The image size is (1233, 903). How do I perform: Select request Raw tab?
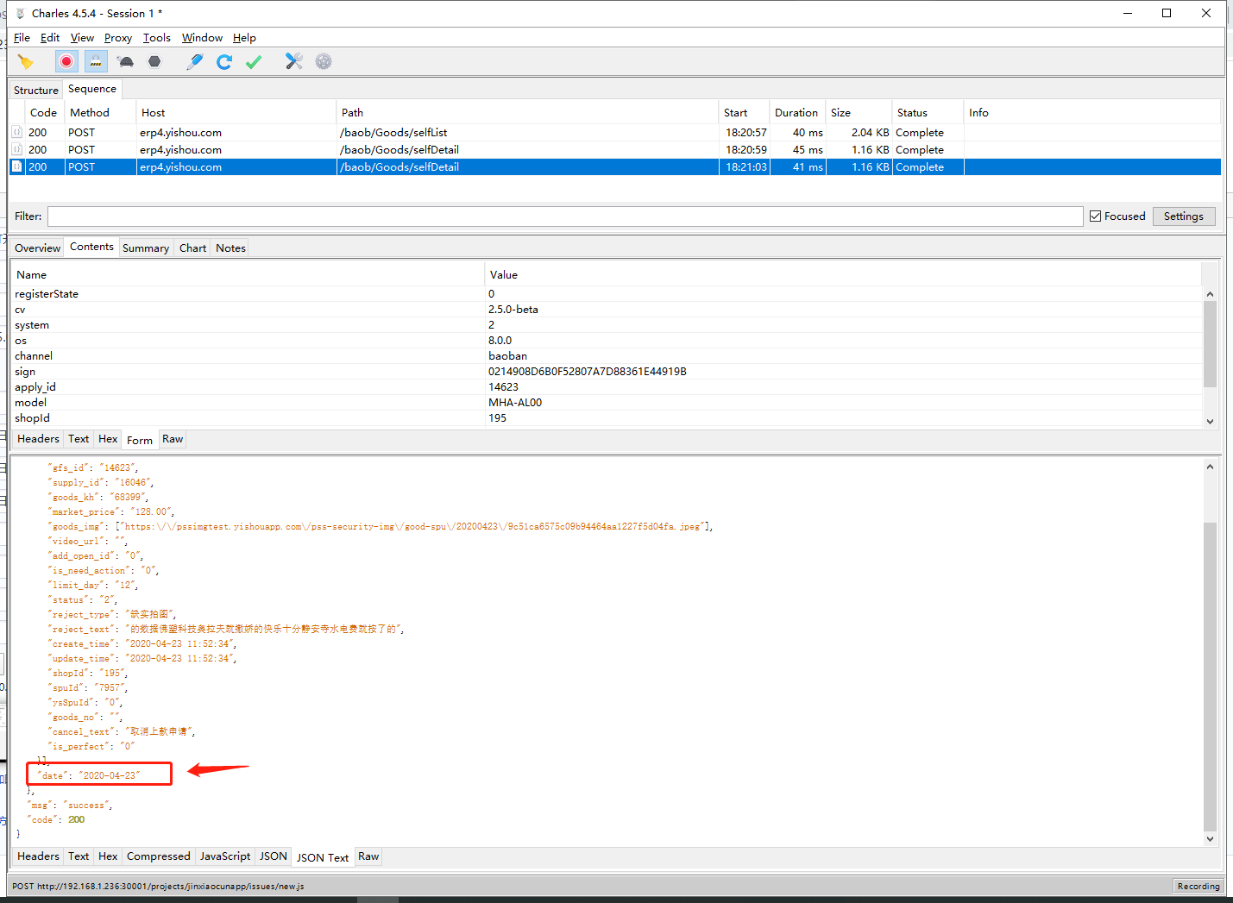point(173,439)
